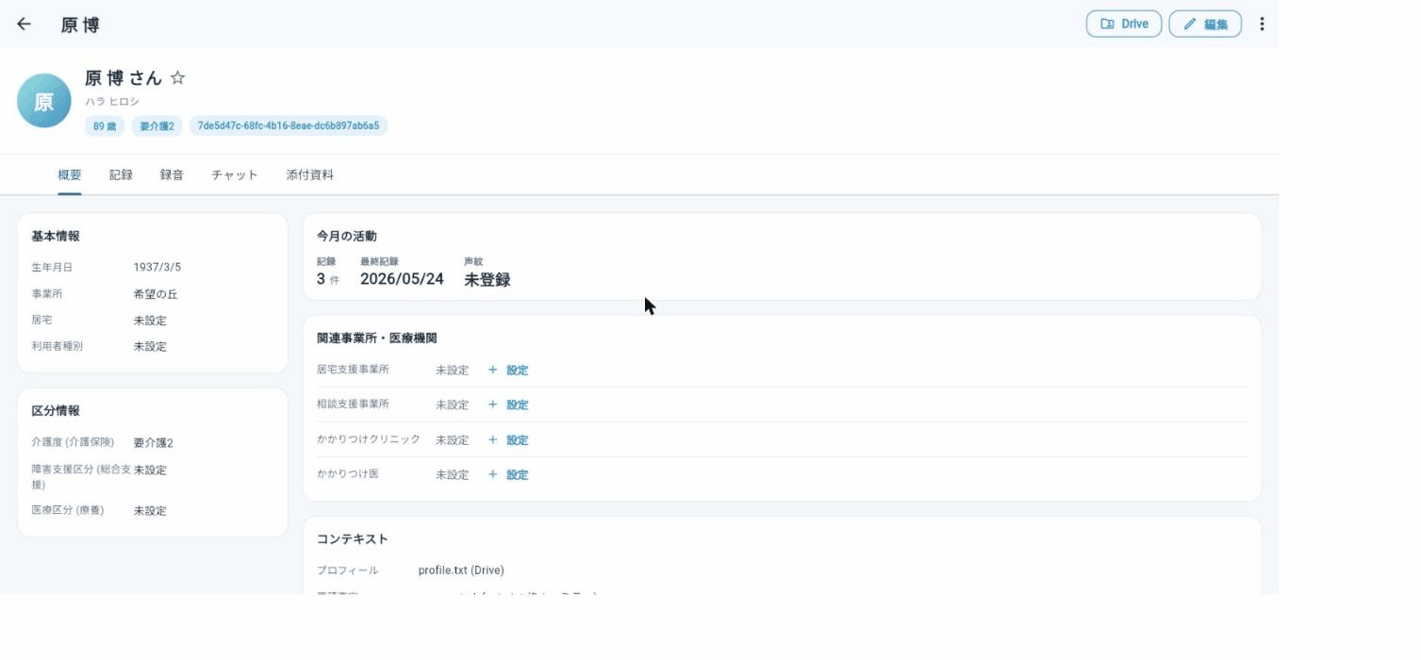Click the plus icon in 相談支援事業所 row
Viewport: 1421px width, 660px height.
coord(492,405)
